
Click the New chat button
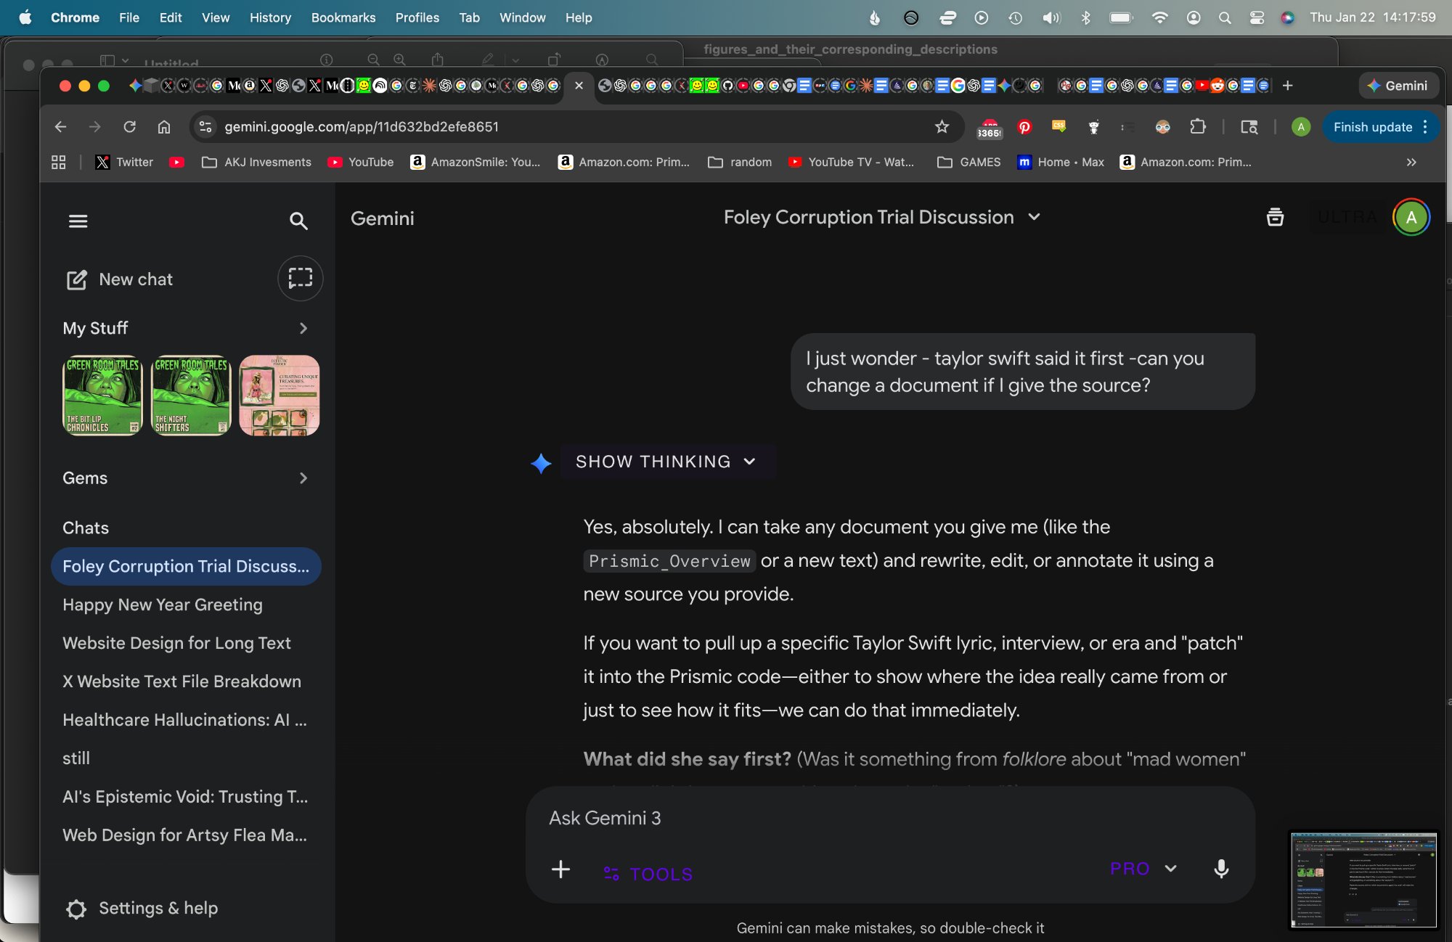click(120, 279)
